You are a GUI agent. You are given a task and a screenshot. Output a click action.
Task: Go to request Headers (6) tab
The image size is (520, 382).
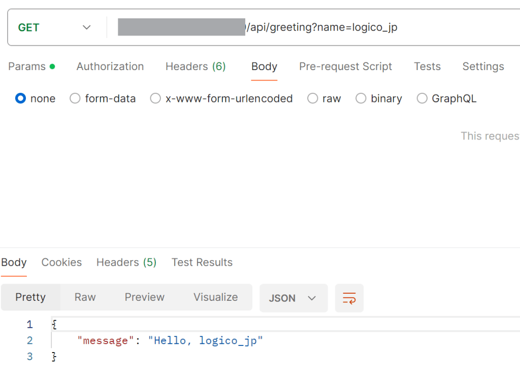[196, 66]
